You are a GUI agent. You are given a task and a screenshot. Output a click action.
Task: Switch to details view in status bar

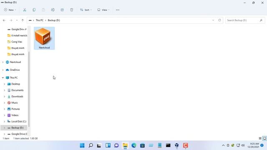coord(260,138)
